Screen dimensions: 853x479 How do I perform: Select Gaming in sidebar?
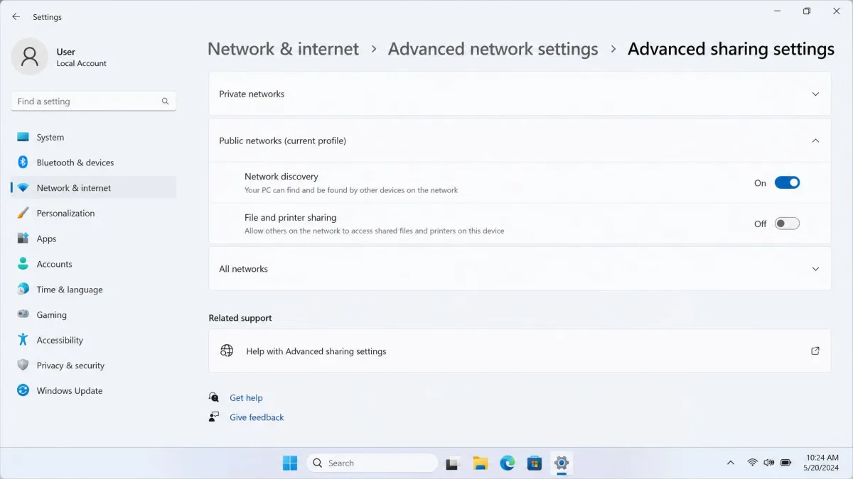(x=94, y=314)
